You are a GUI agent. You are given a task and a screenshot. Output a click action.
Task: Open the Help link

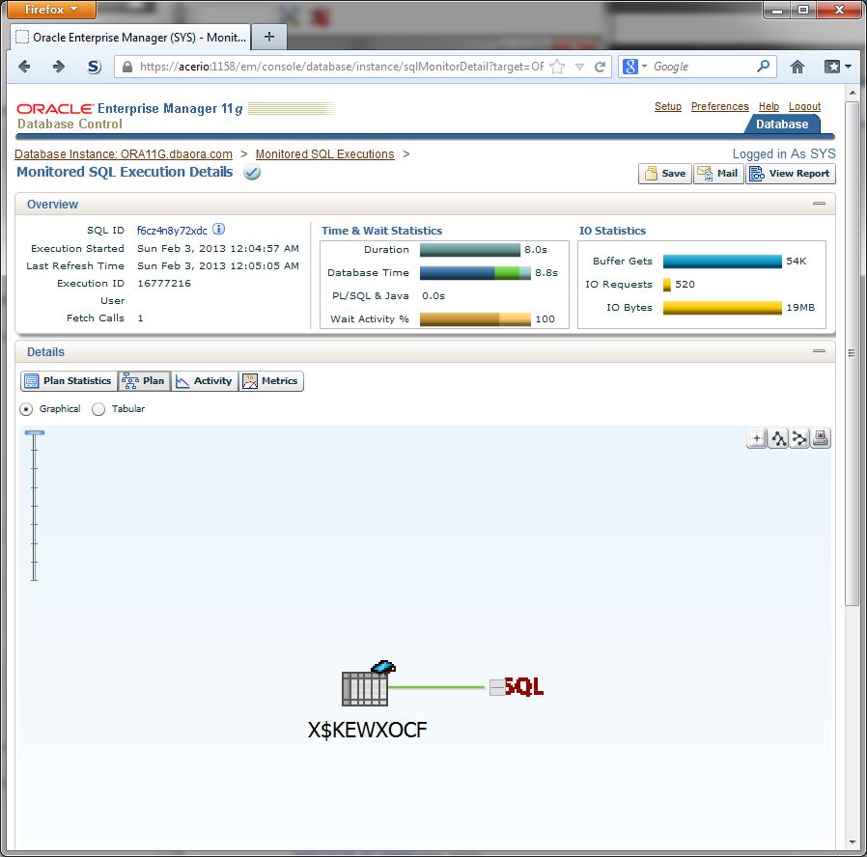point(769,106)
